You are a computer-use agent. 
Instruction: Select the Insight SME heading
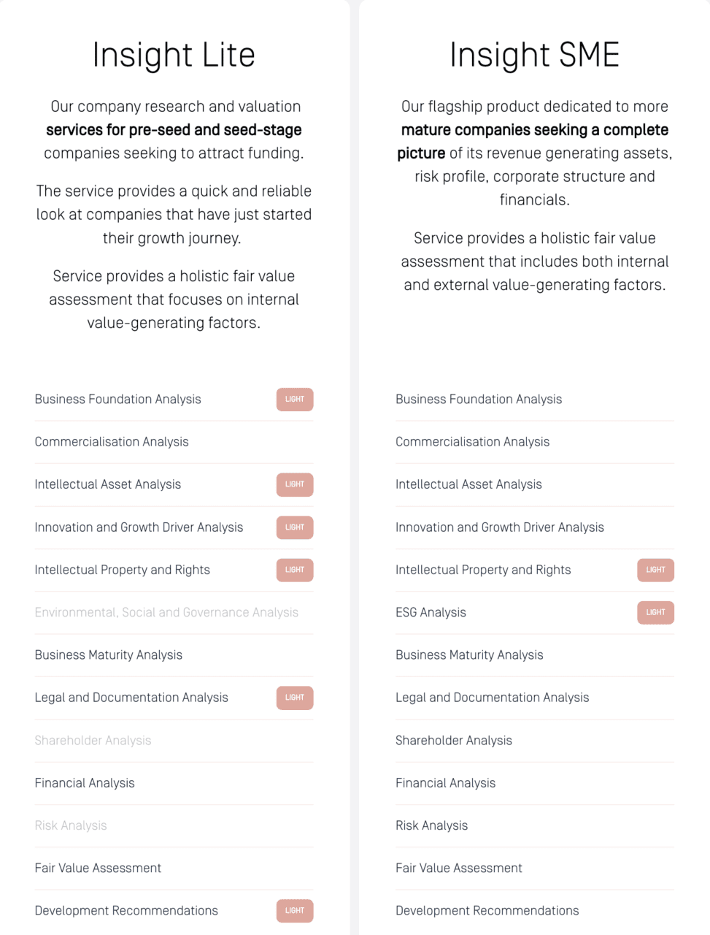[x=535, y=55]
